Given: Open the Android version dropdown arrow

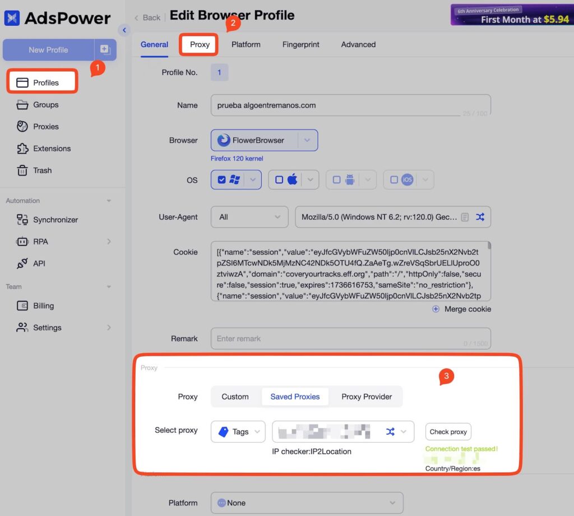Looking at the screenshot, I should tap(368, 180).
